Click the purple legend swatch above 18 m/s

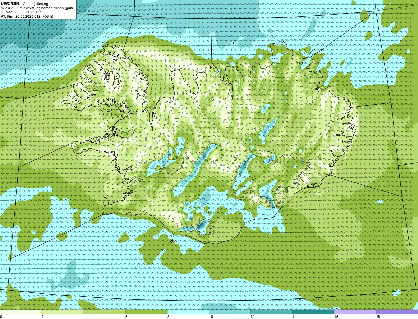(397, 312)
